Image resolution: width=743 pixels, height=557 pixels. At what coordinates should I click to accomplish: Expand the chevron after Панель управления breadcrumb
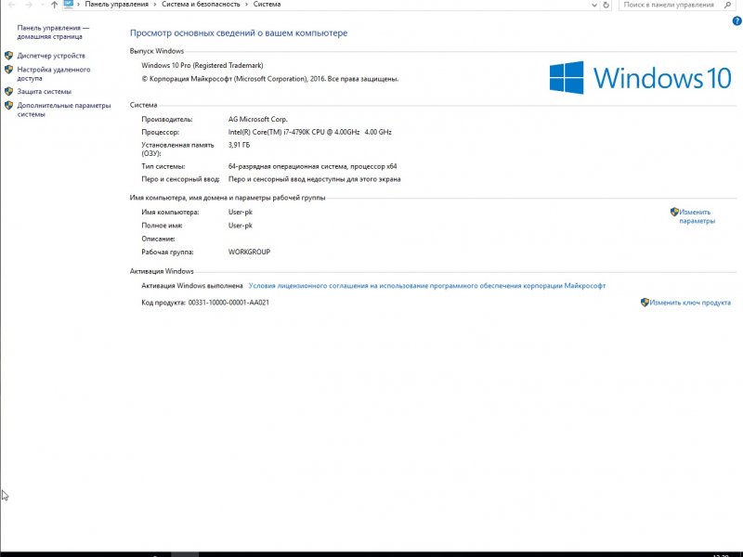155,5
